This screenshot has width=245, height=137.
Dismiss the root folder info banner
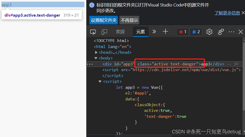[x=243, y=13]
